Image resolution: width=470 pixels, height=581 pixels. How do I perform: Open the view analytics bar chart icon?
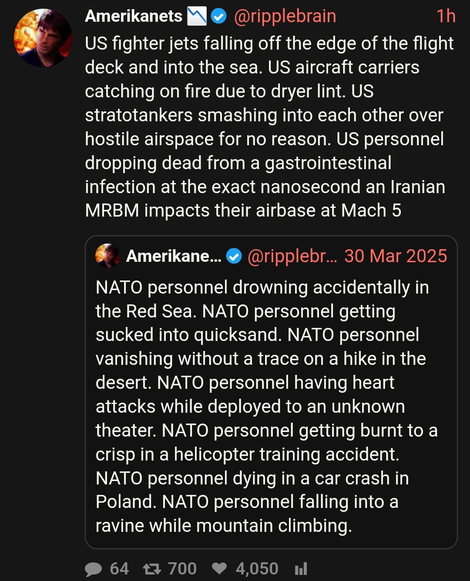(x=301, y=568)
